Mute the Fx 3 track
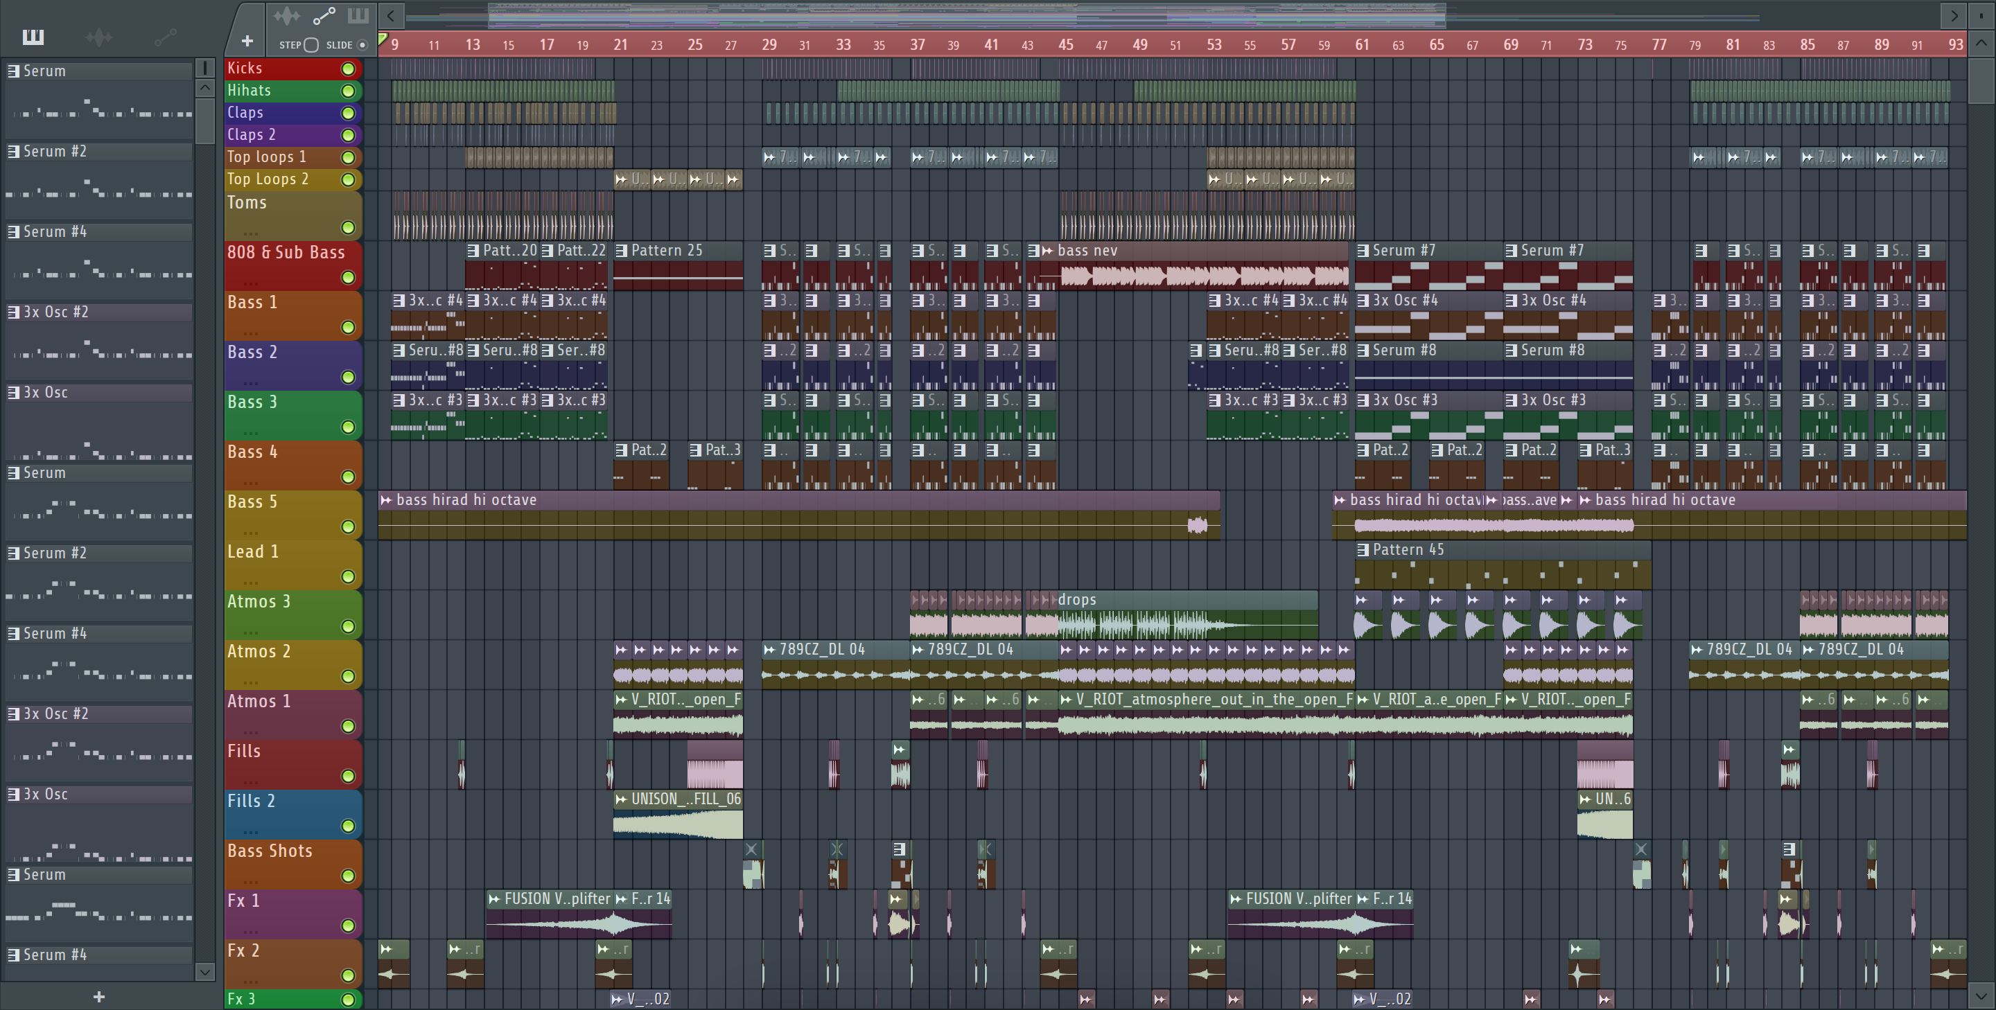 pyautogui.click(x=348, y=1000)
